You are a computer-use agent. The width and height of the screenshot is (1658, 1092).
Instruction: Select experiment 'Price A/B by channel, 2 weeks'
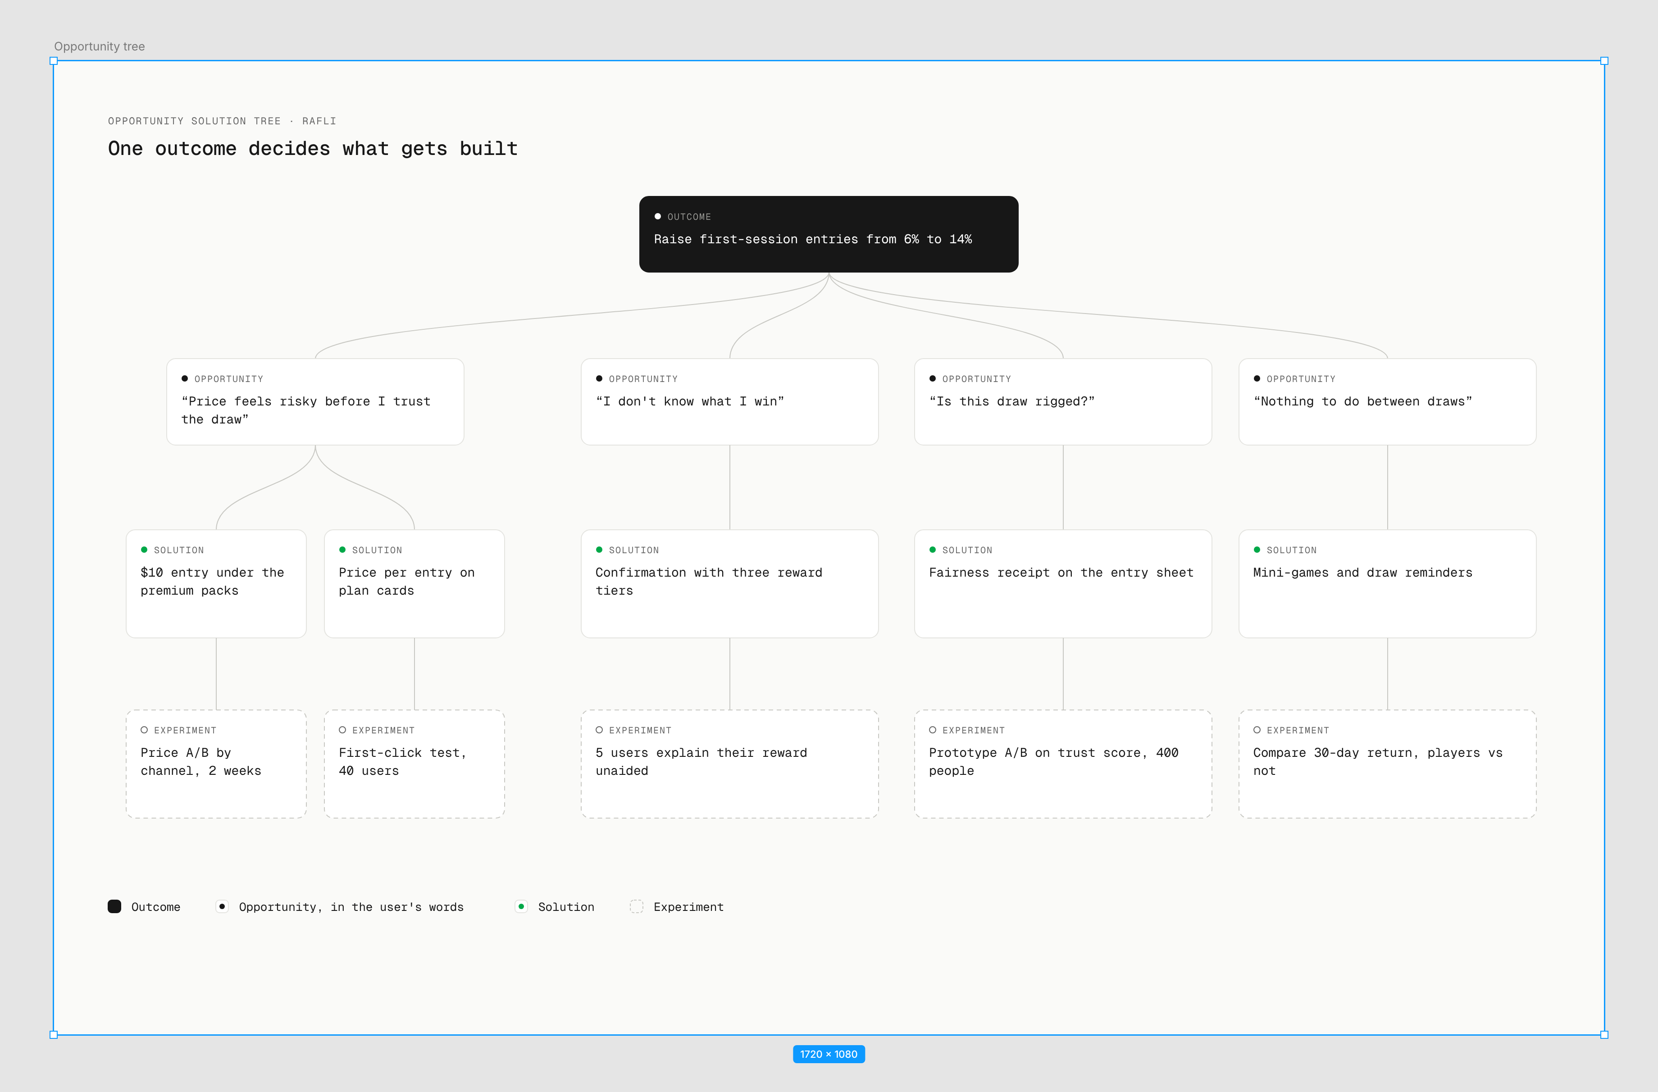216,764
